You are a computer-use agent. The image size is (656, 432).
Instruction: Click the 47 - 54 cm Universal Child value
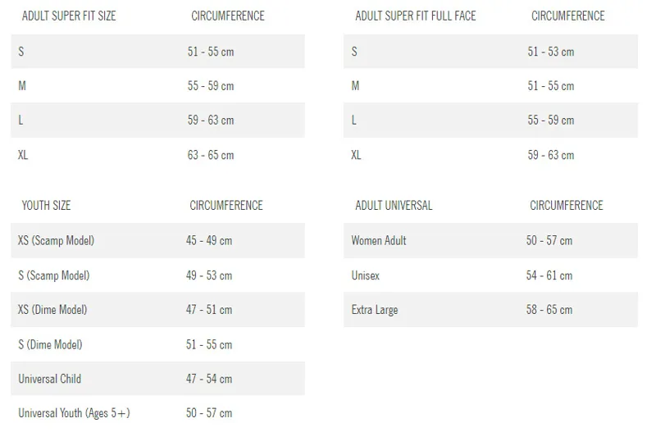[209, 379]
